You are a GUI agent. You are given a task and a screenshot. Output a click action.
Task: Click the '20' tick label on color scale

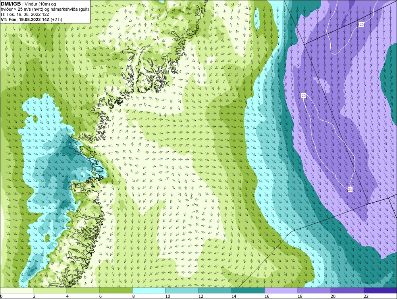click(333, 297)
